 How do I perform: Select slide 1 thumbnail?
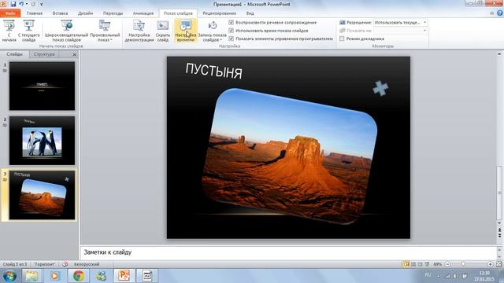pyautogui.click(x=42, y=86)
